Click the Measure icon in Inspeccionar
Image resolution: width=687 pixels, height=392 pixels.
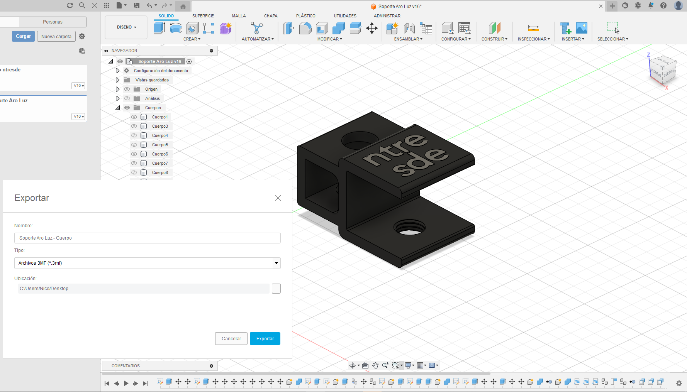(533, 28)
